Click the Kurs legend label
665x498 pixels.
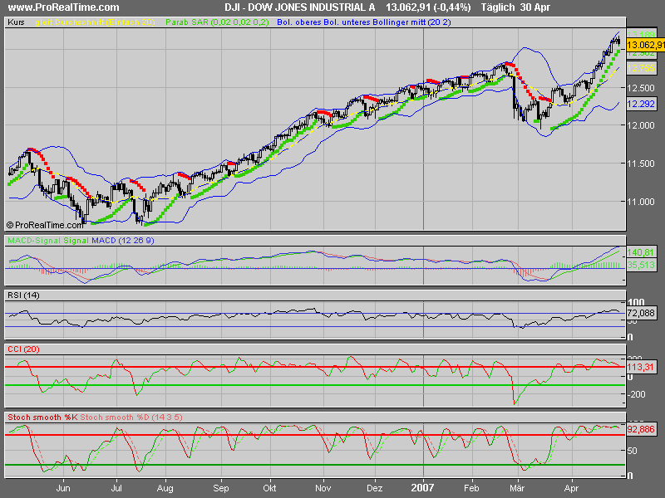click(16, 22)
